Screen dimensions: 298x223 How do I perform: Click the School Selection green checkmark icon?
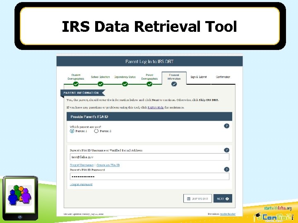pos(100,84)
